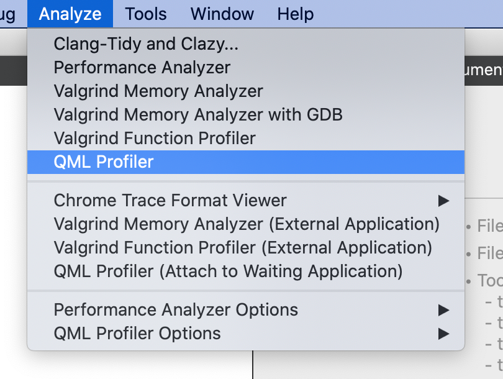The height and width of the screenshot is (379, 503).
Task: Launch Valgrind Function Profiler
Action: click(155, 139)
